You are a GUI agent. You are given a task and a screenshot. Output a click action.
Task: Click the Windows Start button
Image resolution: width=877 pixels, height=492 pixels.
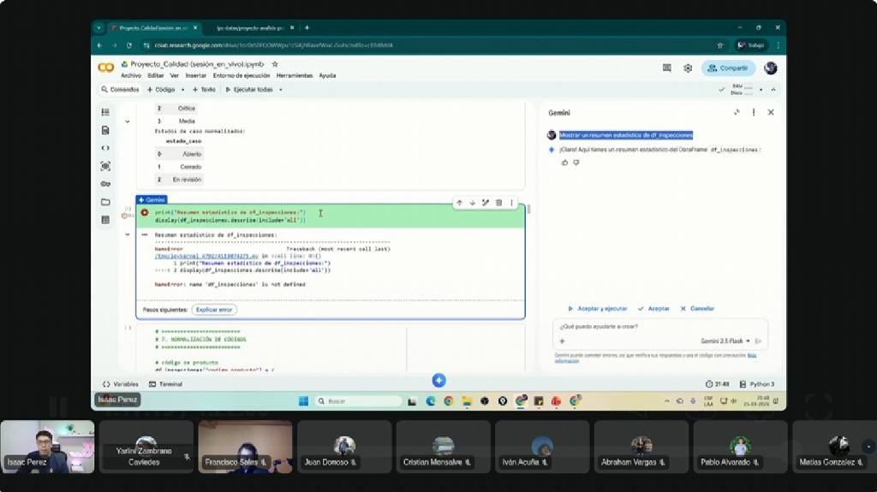304,400
